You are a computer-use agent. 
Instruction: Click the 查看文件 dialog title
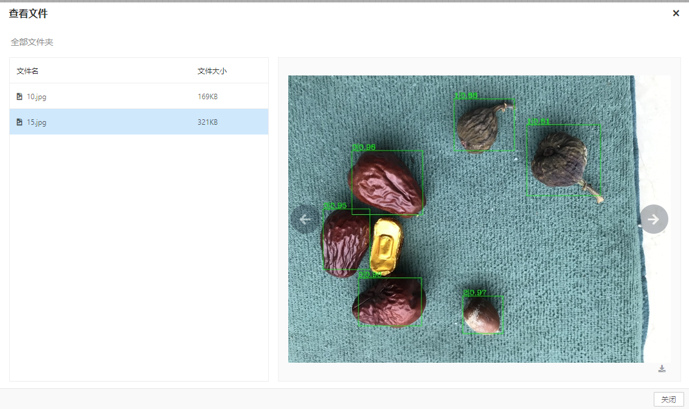click(x=28, y=13)
